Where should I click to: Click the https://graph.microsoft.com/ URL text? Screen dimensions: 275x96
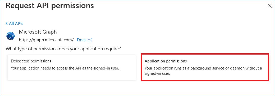46,40
